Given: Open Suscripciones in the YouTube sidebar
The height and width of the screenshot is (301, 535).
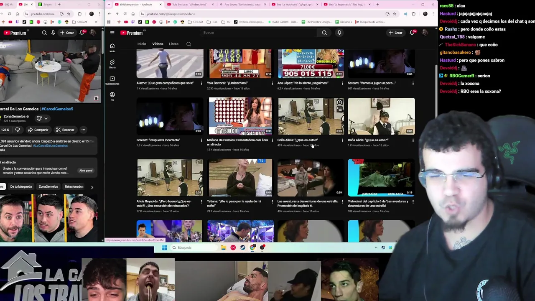Looking at the screenshot, I should [112, 80].
